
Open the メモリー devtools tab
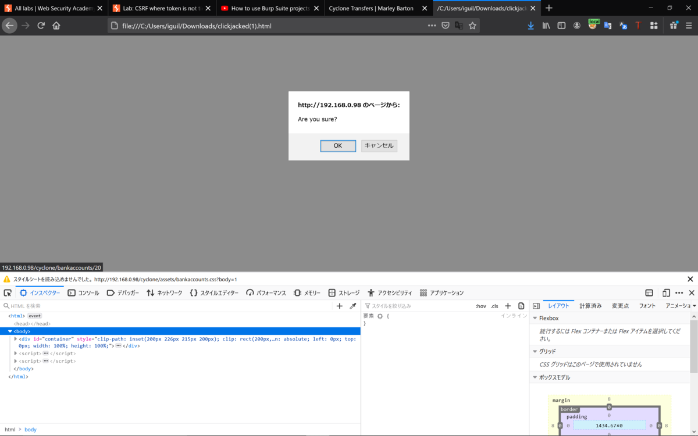pos(307,293)
